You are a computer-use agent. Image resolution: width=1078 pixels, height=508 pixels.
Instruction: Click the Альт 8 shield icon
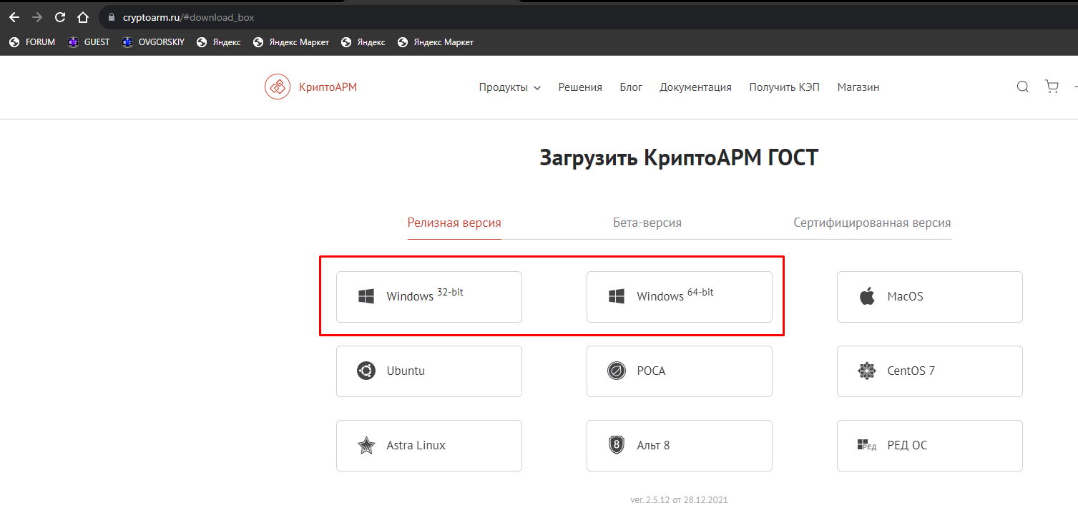point(617,445)
